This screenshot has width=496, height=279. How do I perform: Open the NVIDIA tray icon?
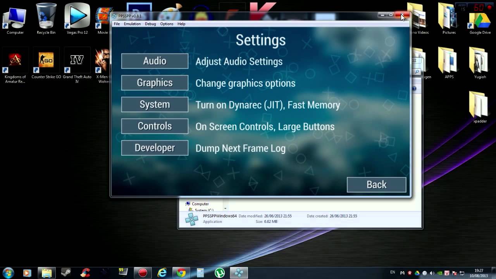click(x=440, y=273)
